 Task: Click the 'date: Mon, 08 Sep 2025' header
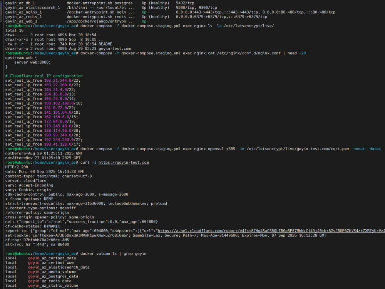(x=45, y=171)
